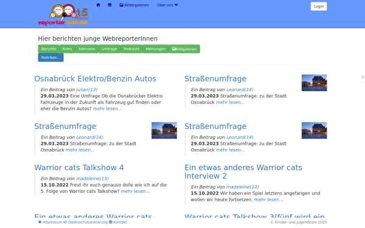Image resolution: width=365 pixels, height=228 pixels.
Task: Click the Impressum icon in the footer
Action: [x=40, y=222]
